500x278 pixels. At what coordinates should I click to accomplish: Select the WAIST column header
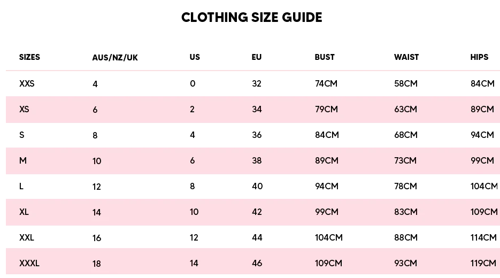point(406,57)
